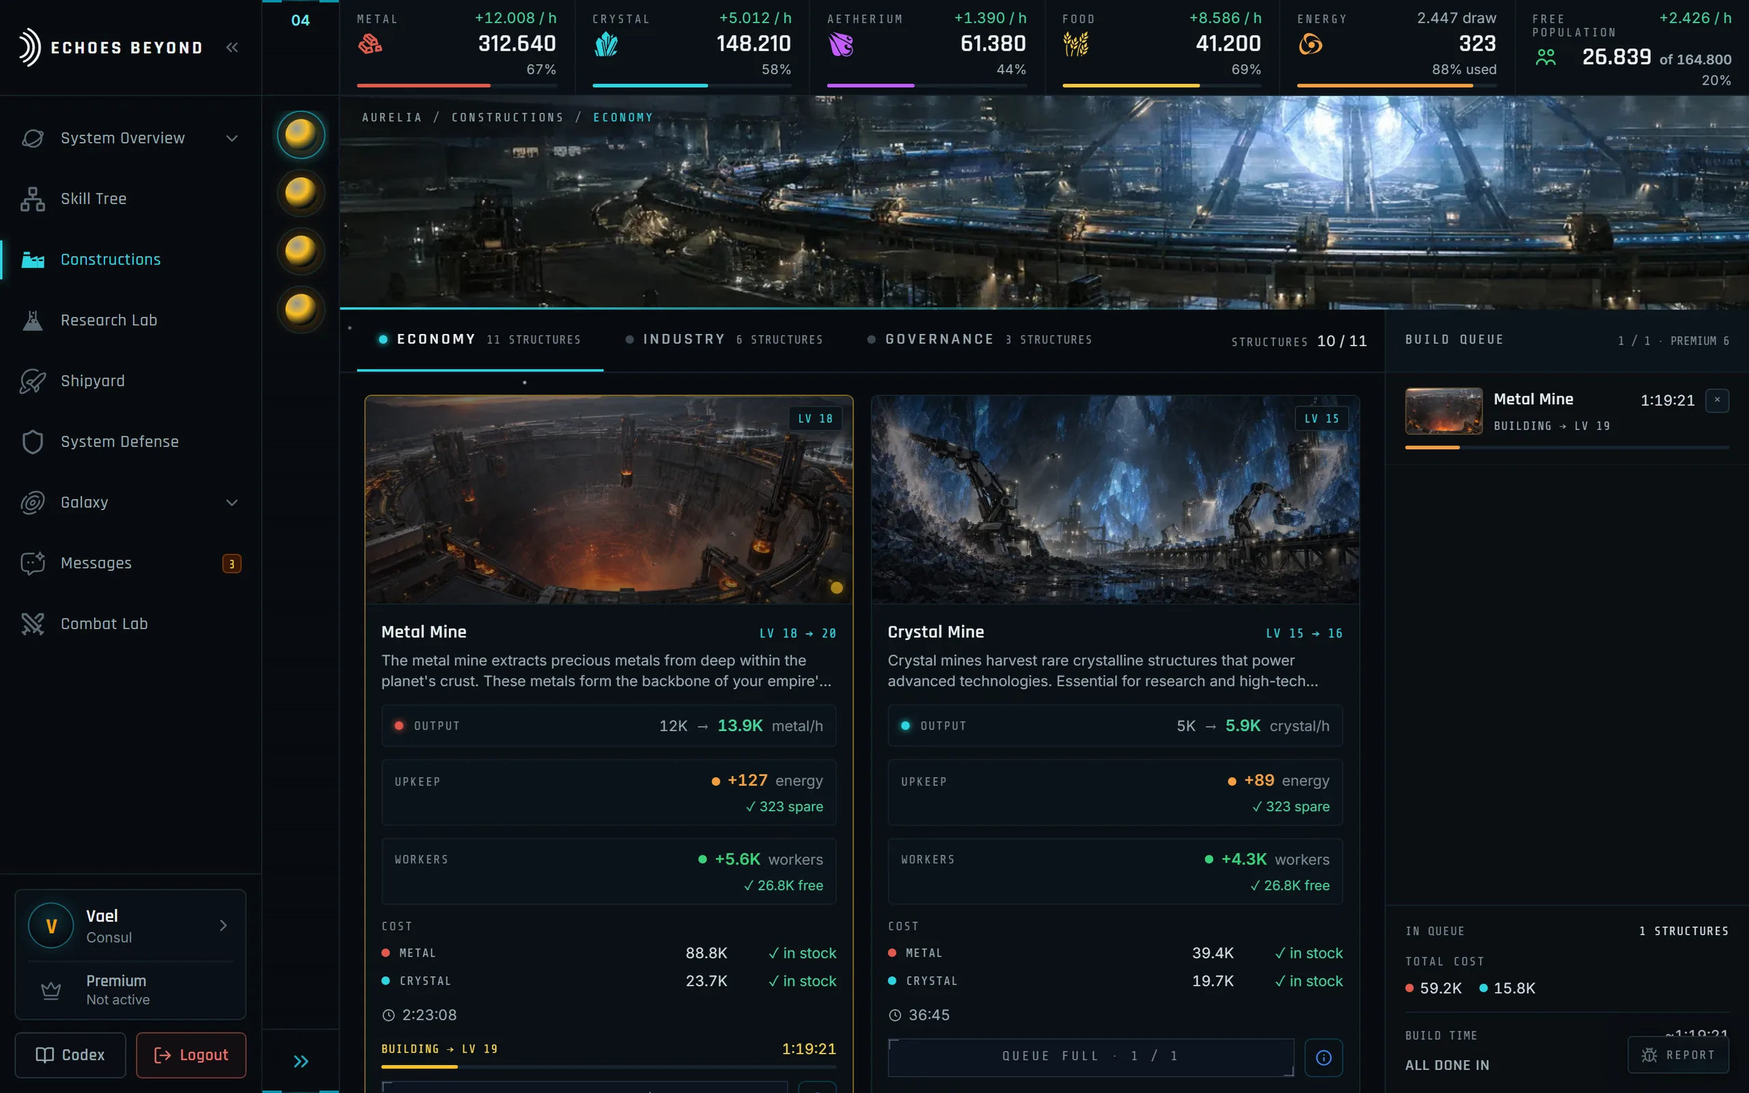Click the Crystal Mine card image
Screen dimensions: 1749x1093
pos(1114,499)
